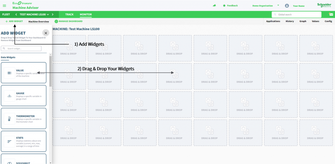Switch to the Track tab
The image size is (335, 164).
[x=69, y=14]
